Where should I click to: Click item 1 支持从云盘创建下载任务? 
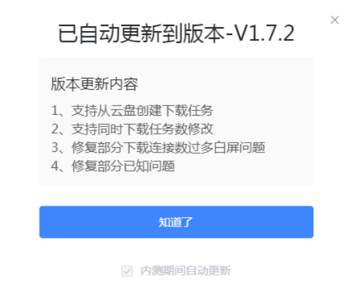[132, 110]
